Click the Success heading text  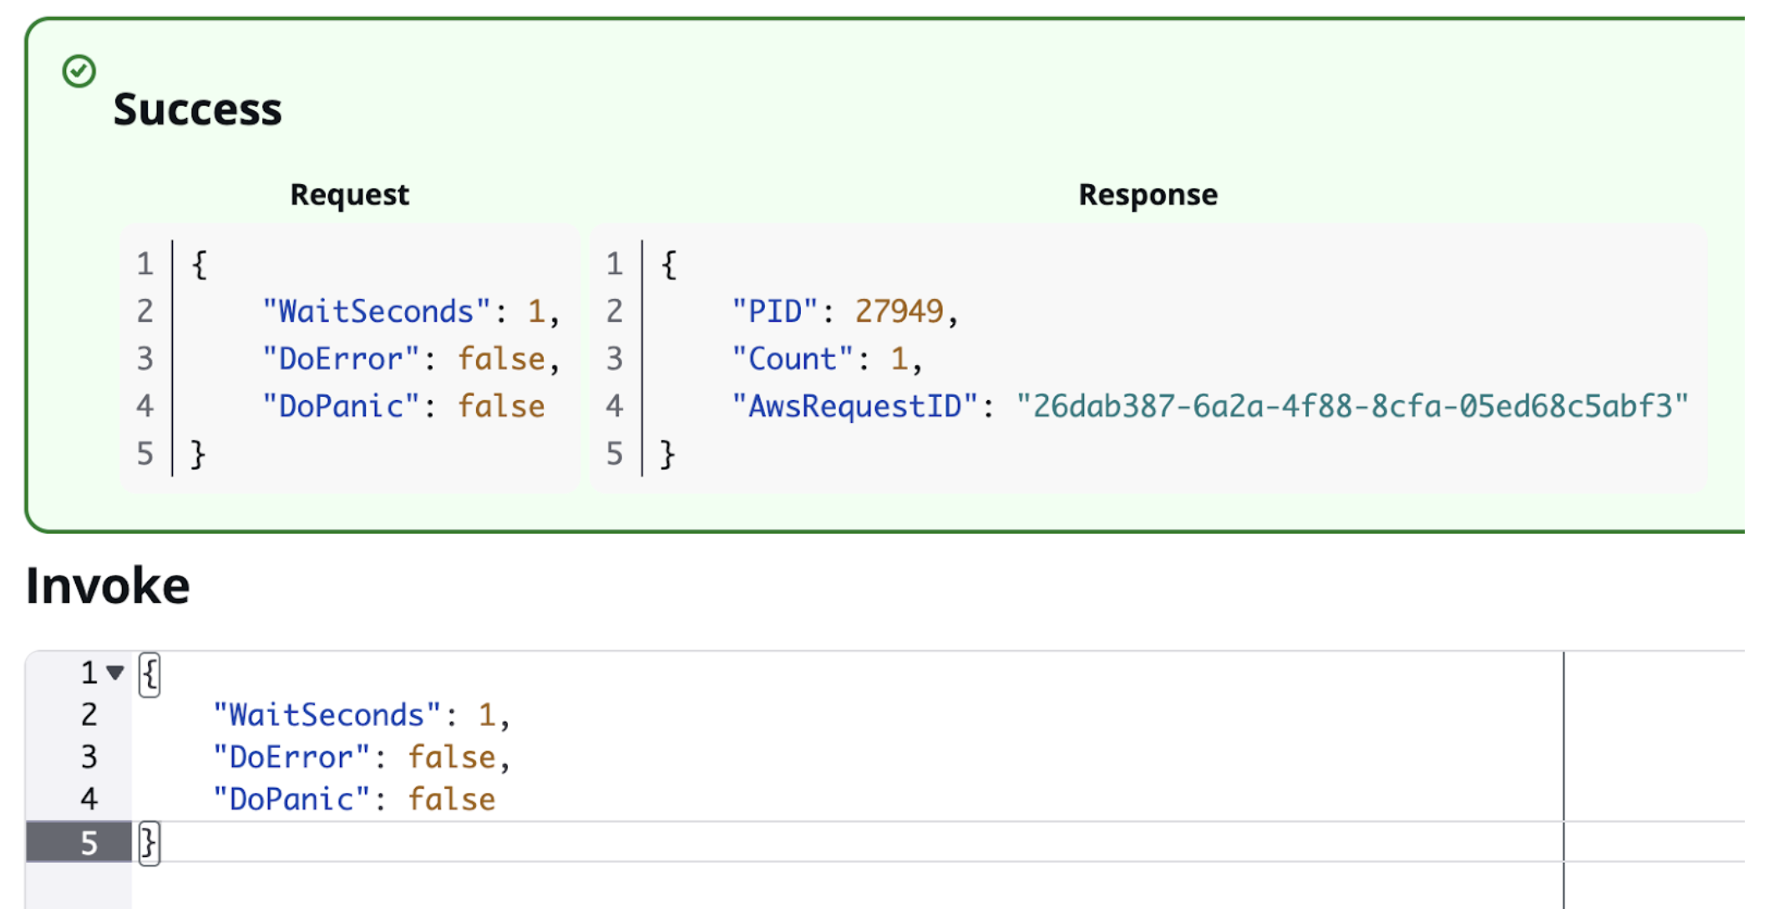point(198,109)
